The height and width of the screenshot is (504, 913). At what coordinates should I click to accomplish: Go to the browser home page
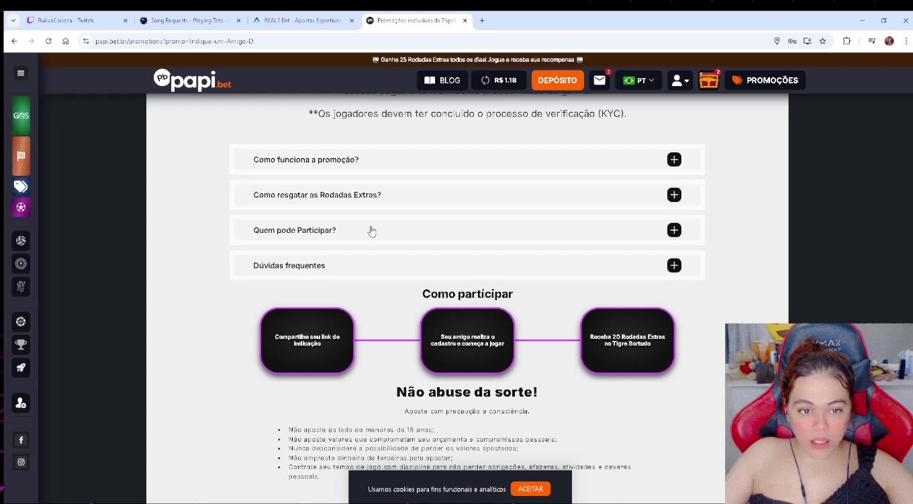[65, 41]
